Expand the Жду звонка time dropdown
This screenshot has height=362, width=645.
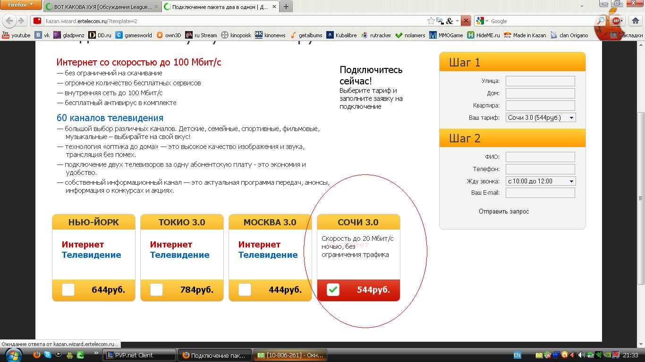click(x=540, y=181)
